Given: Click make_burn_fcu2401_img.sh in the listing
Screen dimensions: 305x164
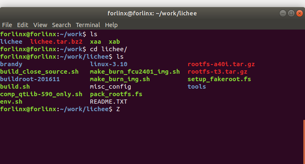Looking at the screenshot, I should 135,72.
